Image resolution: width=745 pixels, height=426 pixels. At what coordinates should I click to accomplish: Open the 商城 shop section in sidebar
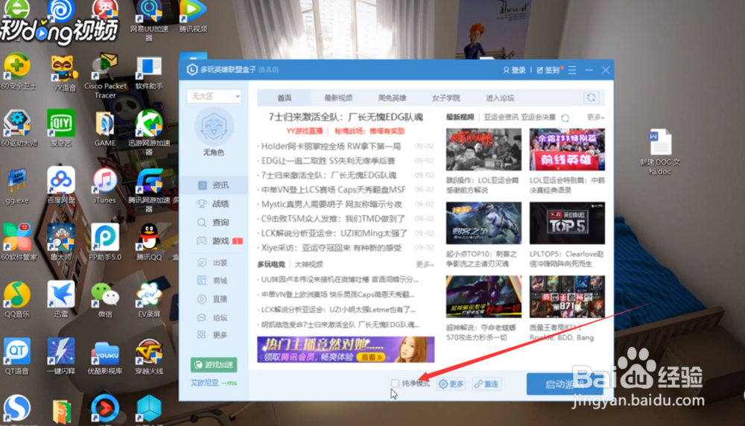coord(214,281)
